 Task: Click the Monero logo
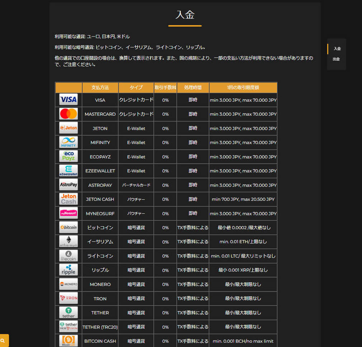(x=68, y=284)
